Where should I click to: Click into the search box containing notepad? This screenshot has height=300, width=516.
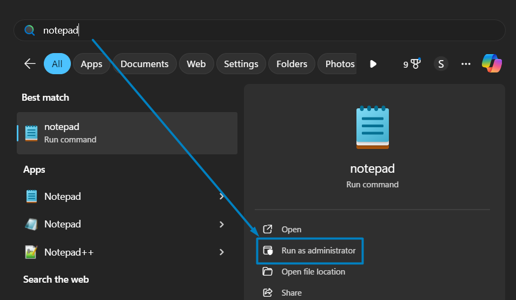pos(259,30)
